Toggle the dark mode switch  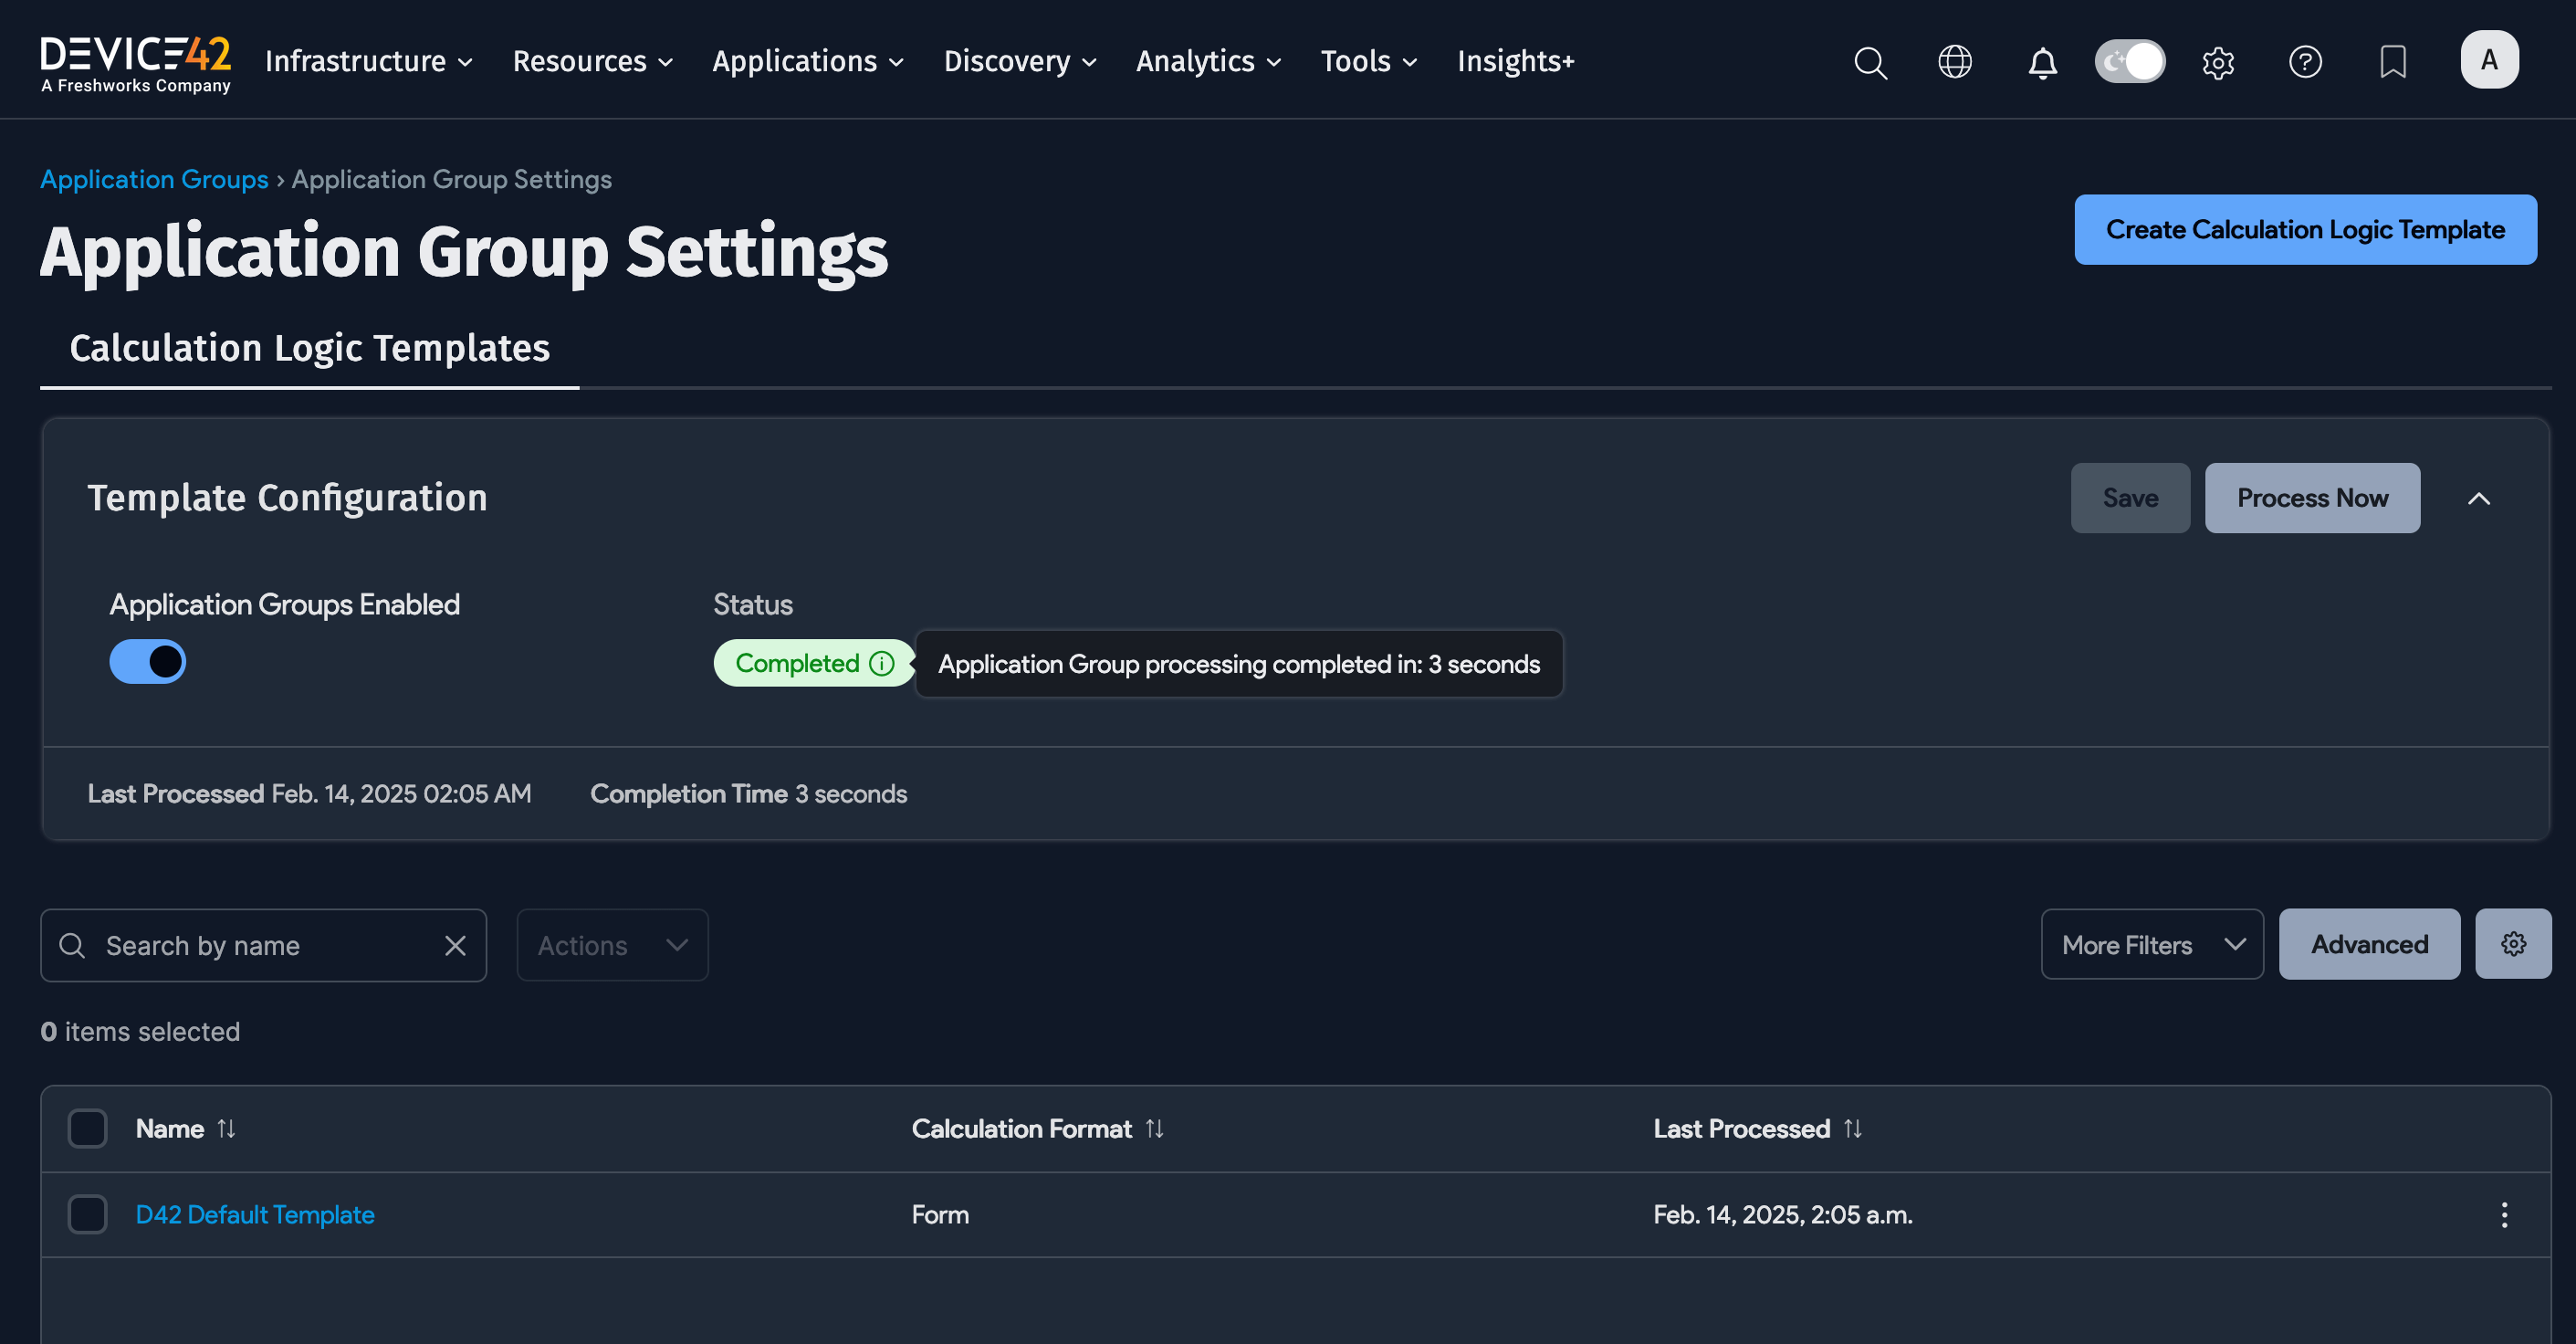pos(2129,61)
